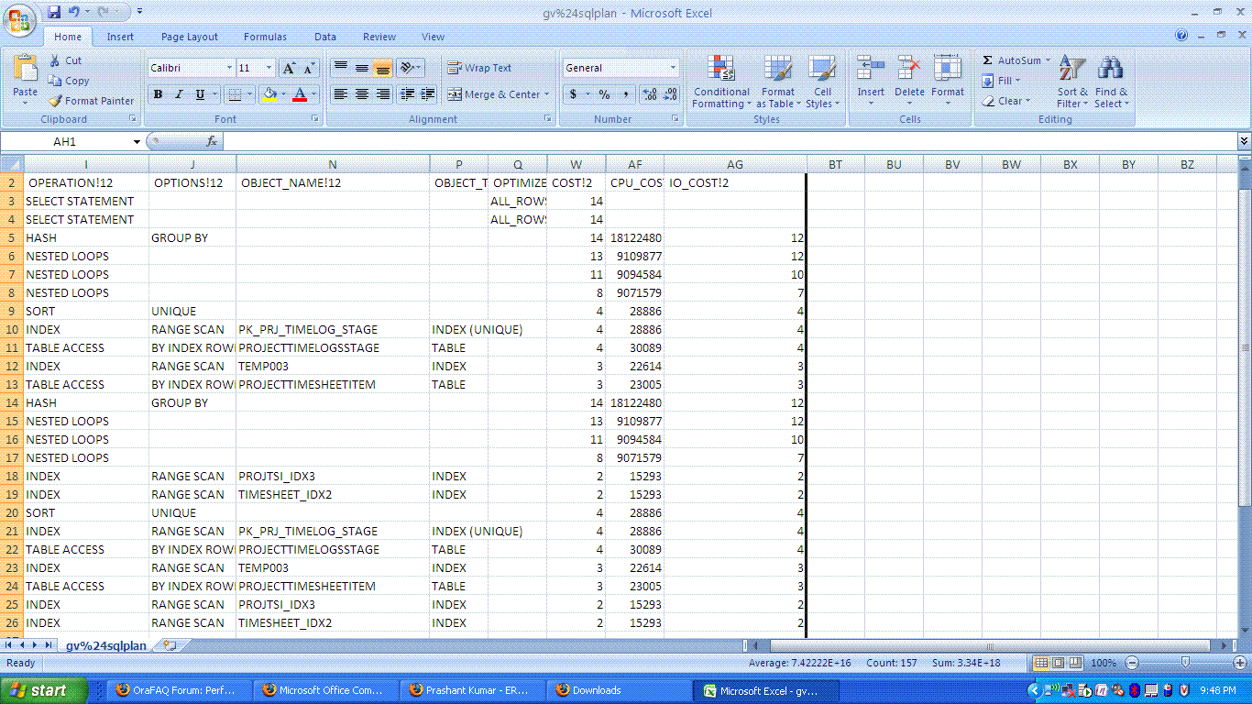
Task: Click the Paste clipboard icon
Action: (x=25, y=71)
